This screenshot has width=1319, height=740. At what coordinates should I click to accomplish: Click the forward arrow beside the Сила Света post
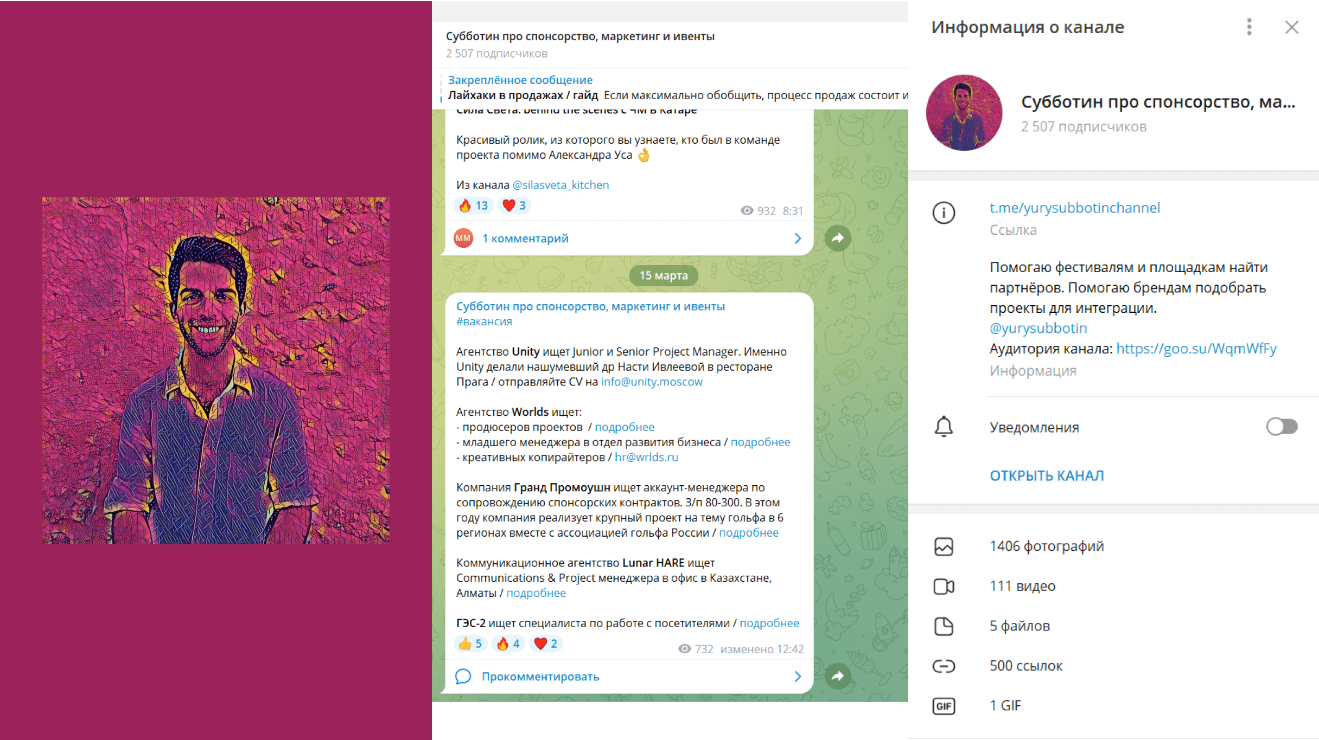[x=838, y=238]
